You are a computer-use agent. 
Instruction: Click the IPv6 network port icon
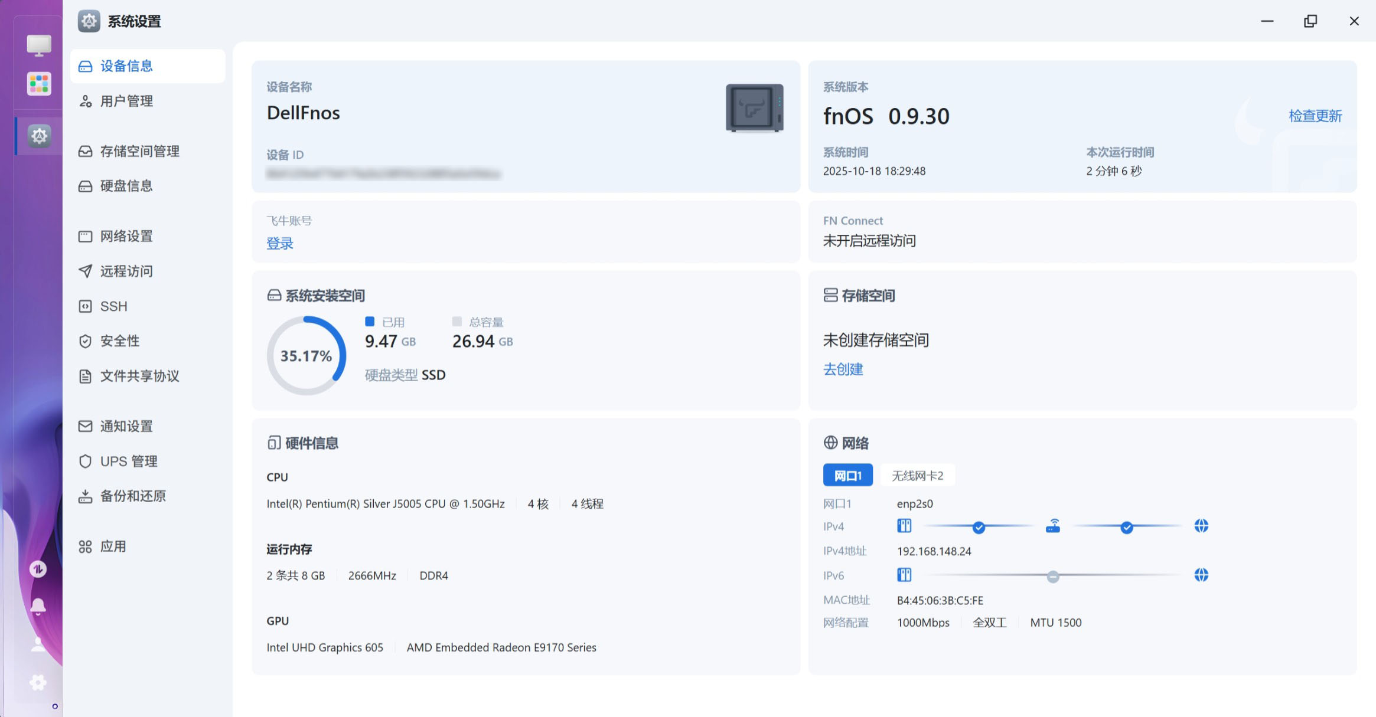pos(904,575)
